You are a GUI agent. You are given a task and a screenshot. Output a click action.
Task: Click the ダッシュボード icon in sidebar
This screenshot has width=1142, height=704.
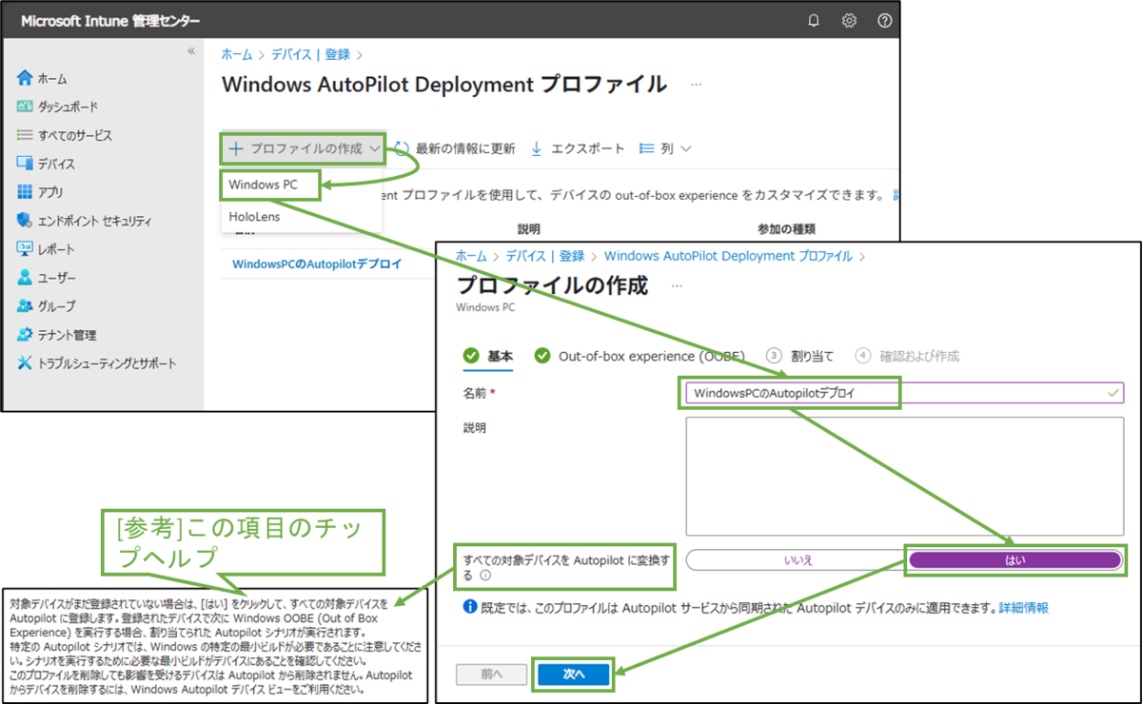(25, 107)
